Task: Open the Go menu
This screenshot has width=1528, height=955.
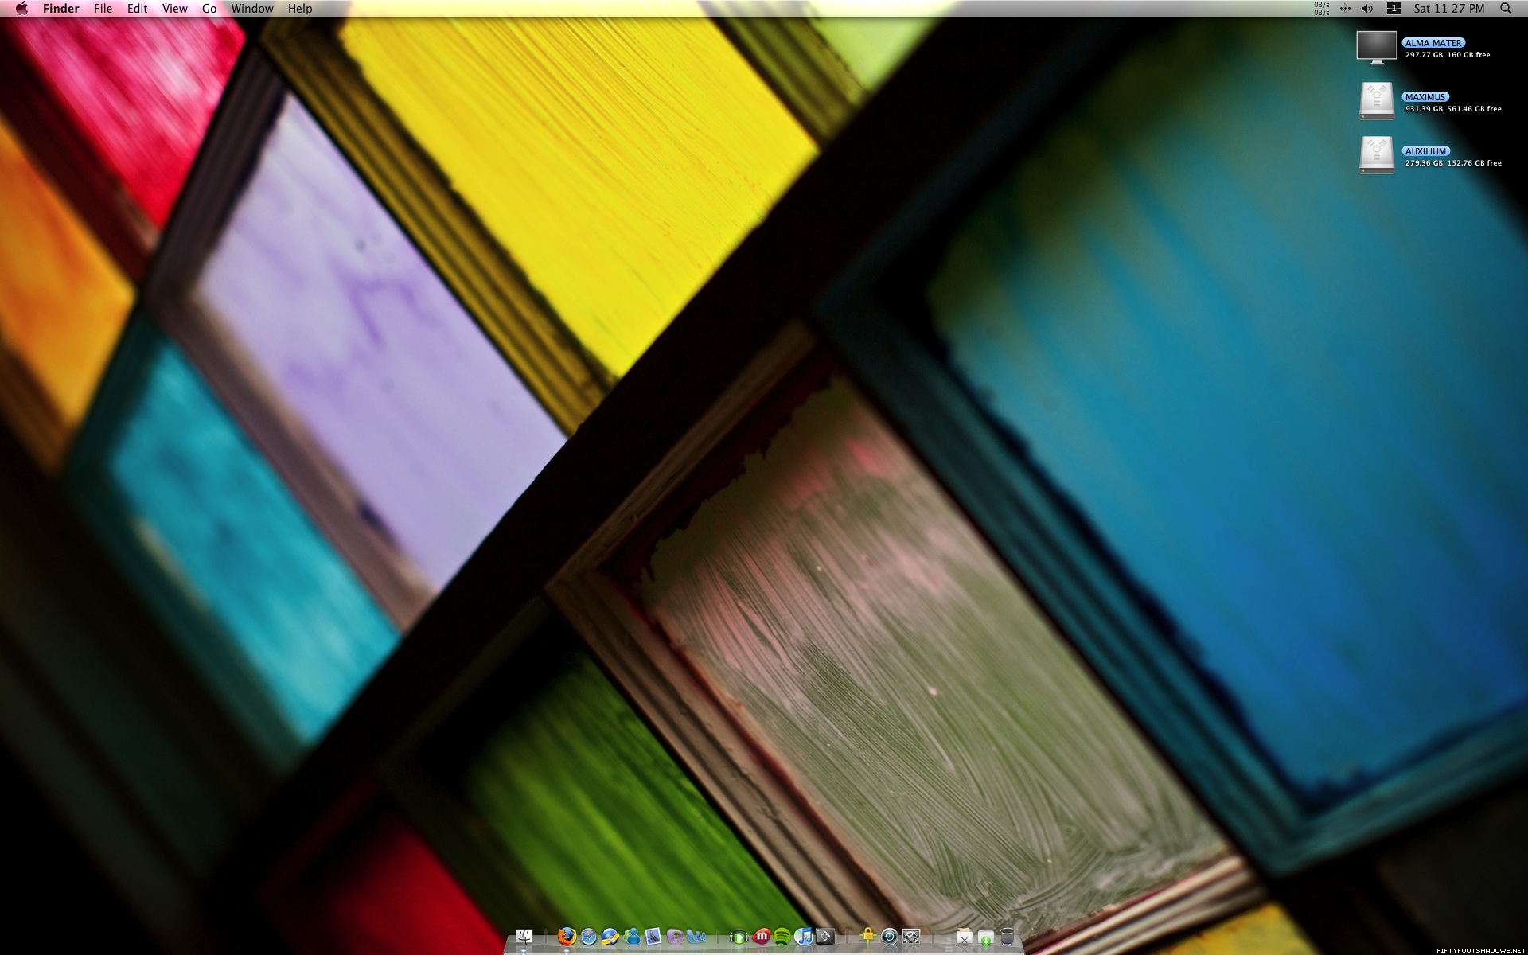Action: coord(209,9)
